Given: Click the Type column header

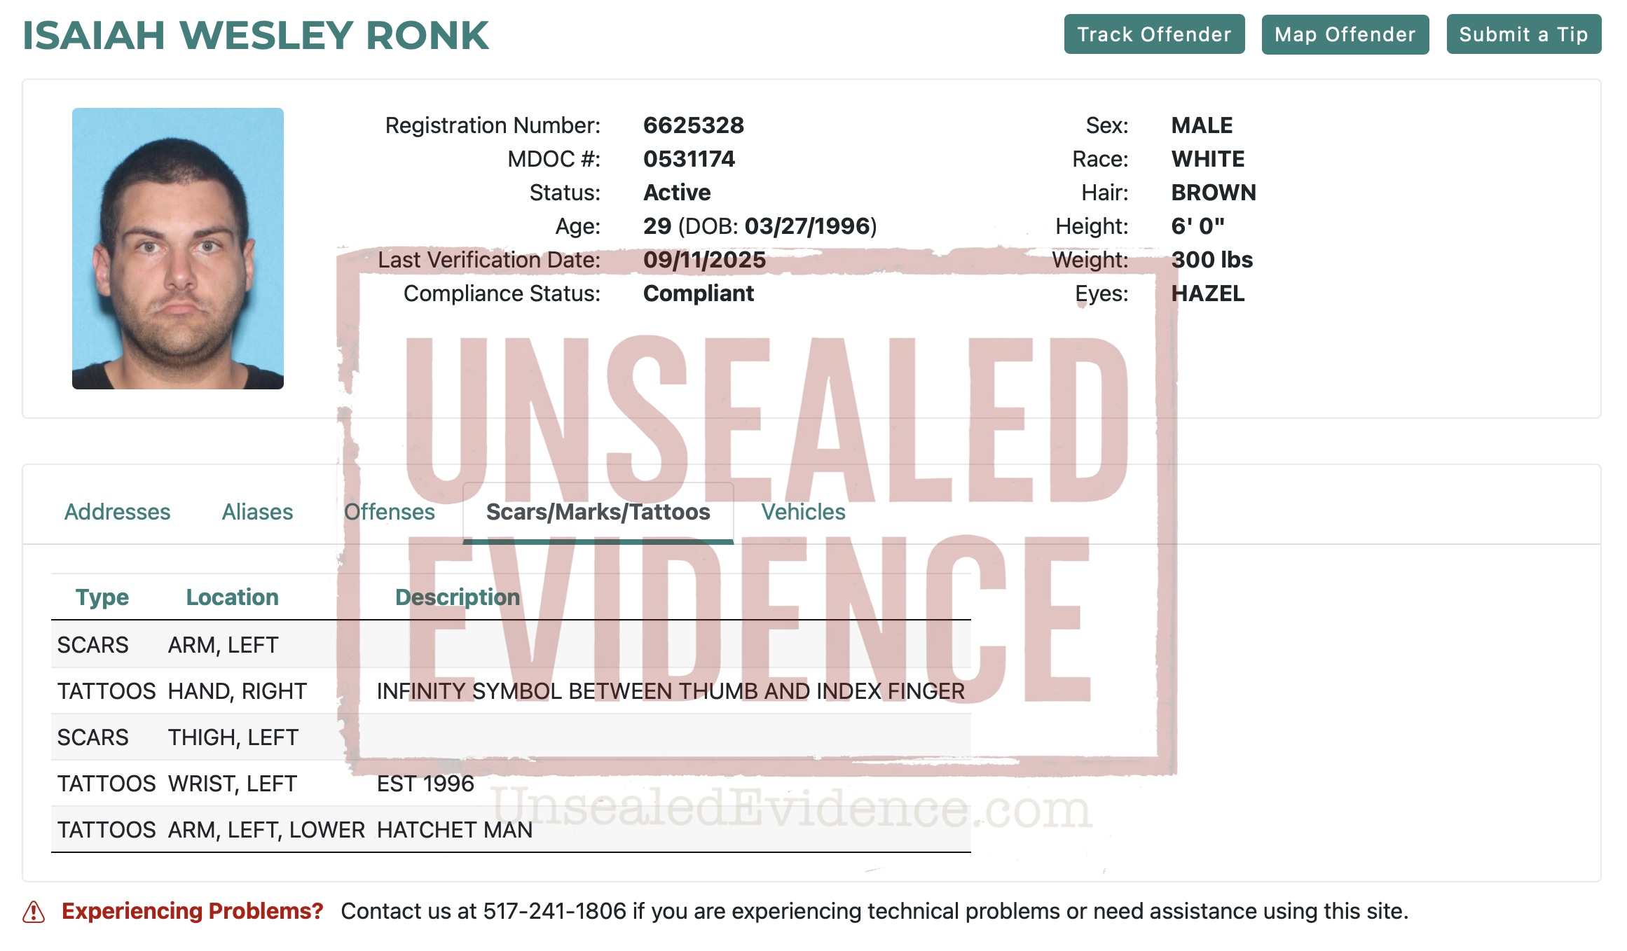Looking at the screenshot, I should pos(102,597).
